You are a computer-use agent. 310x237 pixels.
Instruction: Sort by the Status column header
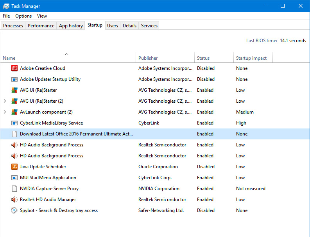point(203,58)
